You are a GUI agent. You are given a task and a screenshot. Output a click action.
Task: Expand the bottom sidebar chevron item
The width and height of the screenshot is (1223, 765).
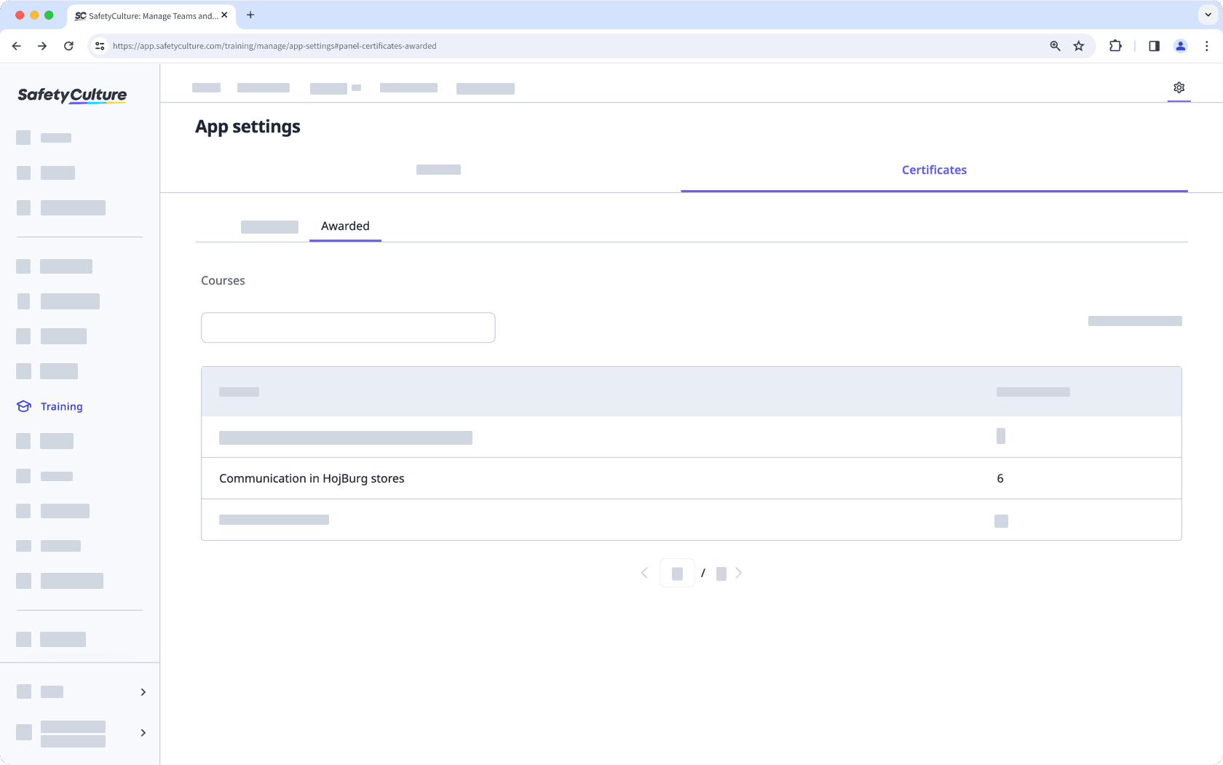143,732
